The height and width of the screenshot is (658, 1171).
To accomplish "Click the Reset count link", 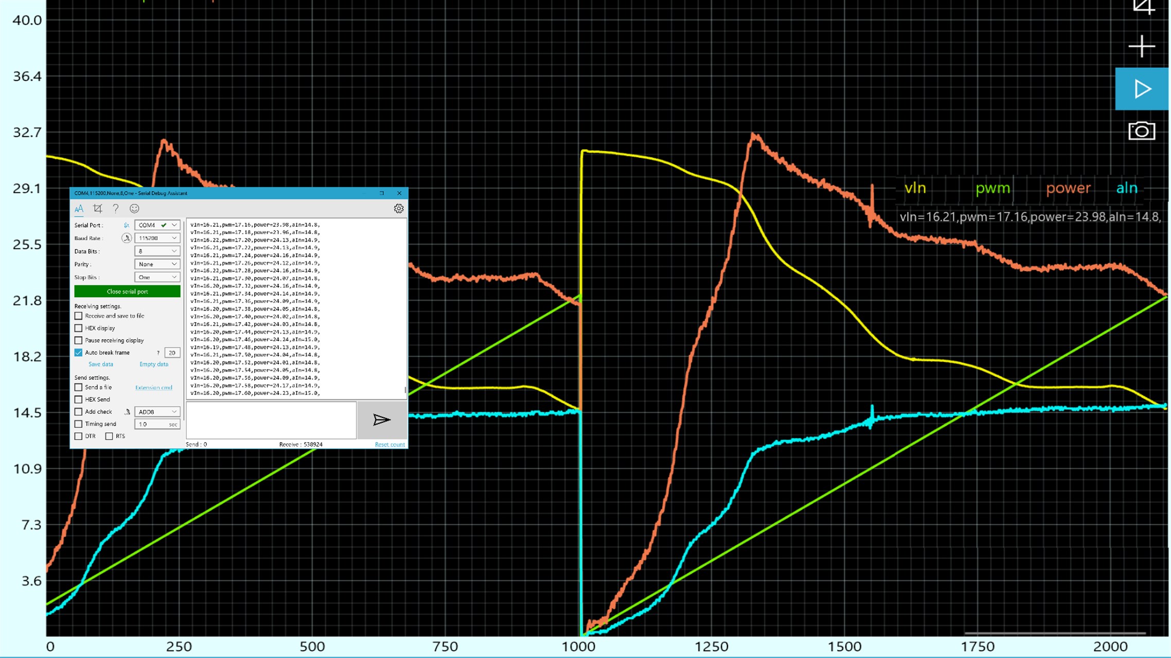I will point(389,445).
